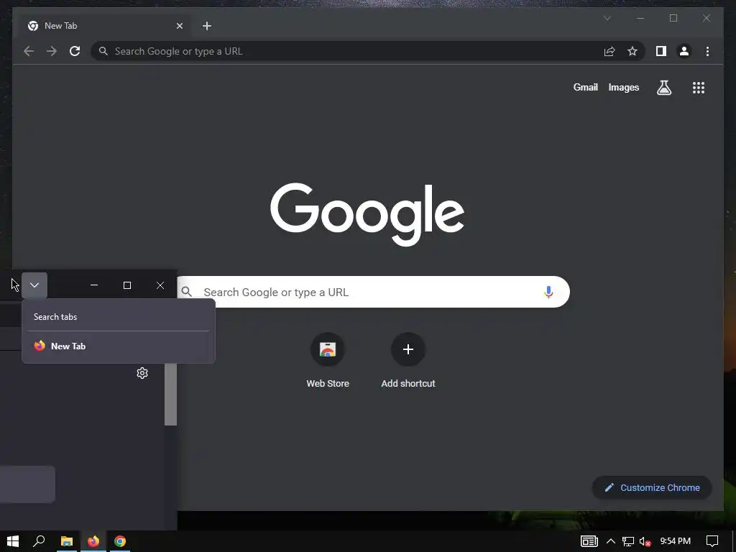This screenshot has height=552, width=736.
Task: Open Windows Start menu
Action: coord(13,541)
